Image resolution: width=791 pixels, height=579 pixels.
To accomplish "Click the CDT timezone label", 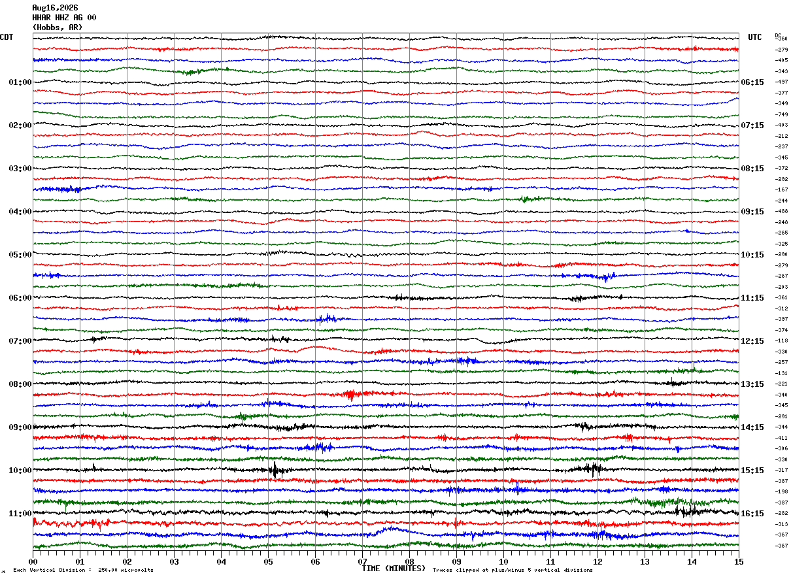I will point(7,37).
